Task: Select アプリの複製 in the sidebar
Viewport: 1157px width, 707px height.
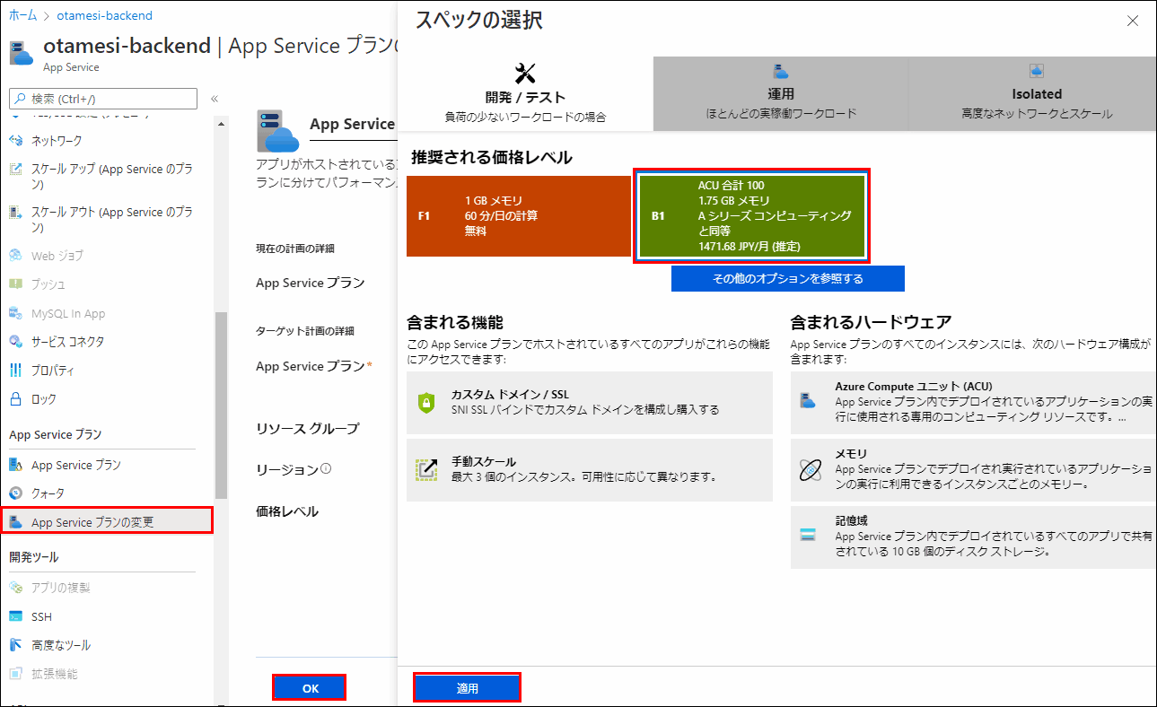Action: [x=61, y=588]
